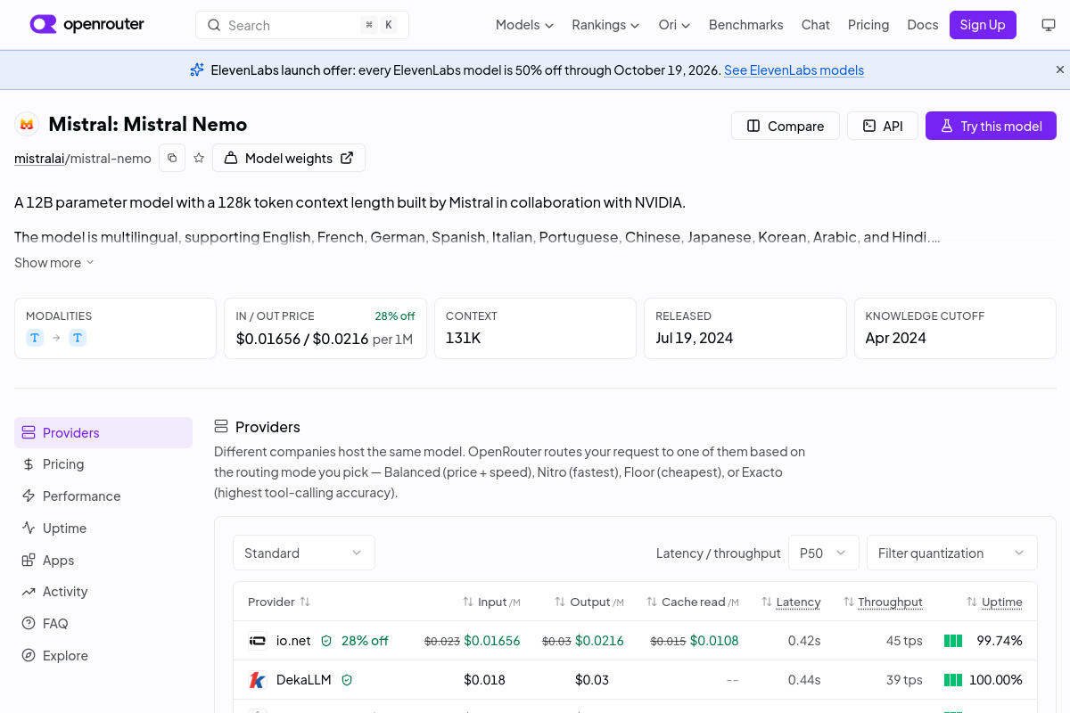Click the Mistral logo icon

point(27,125)
